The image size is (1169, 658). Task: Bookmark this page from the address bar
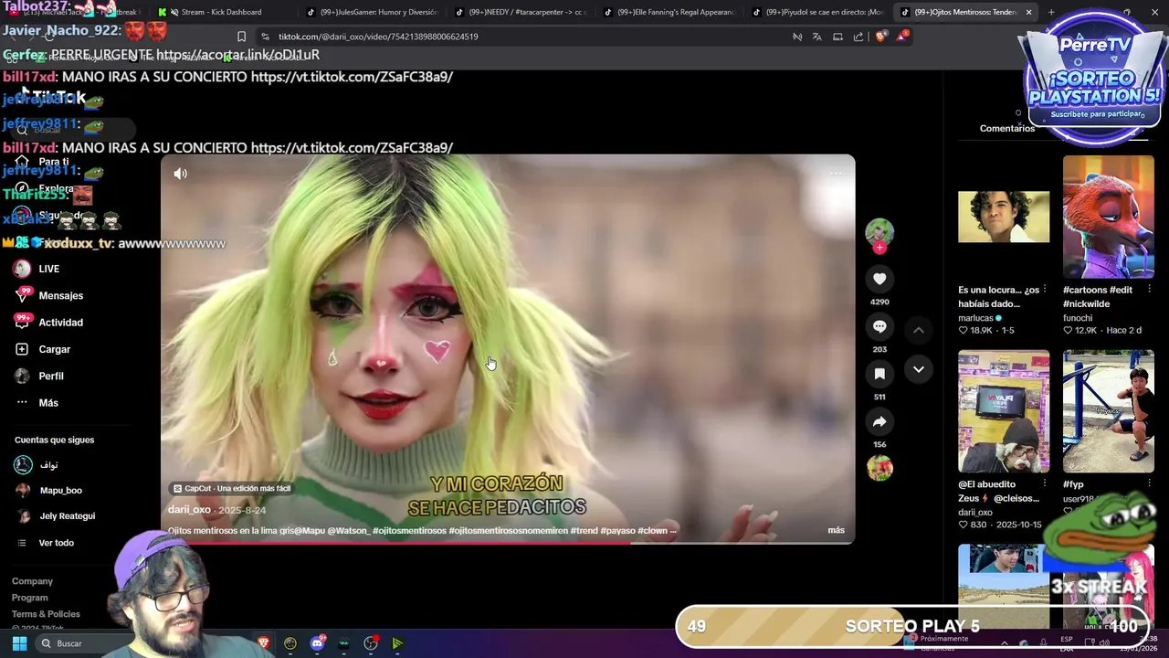tap(241, 37)
